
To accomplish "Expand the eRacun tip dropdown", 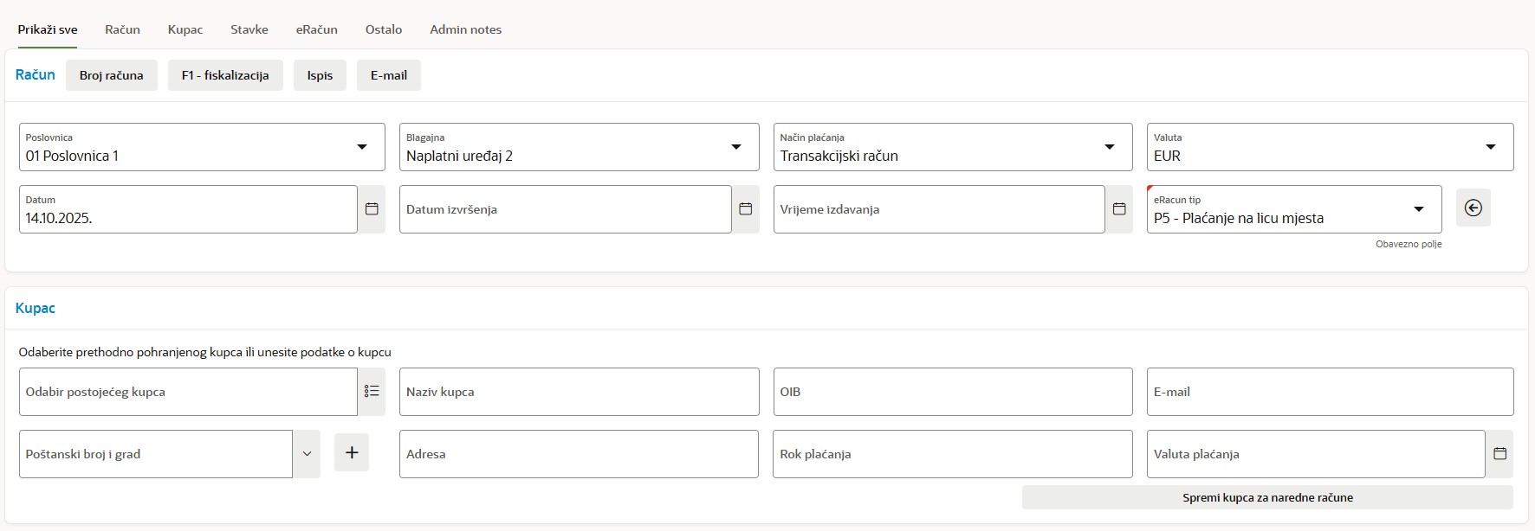I will 1418,209.
